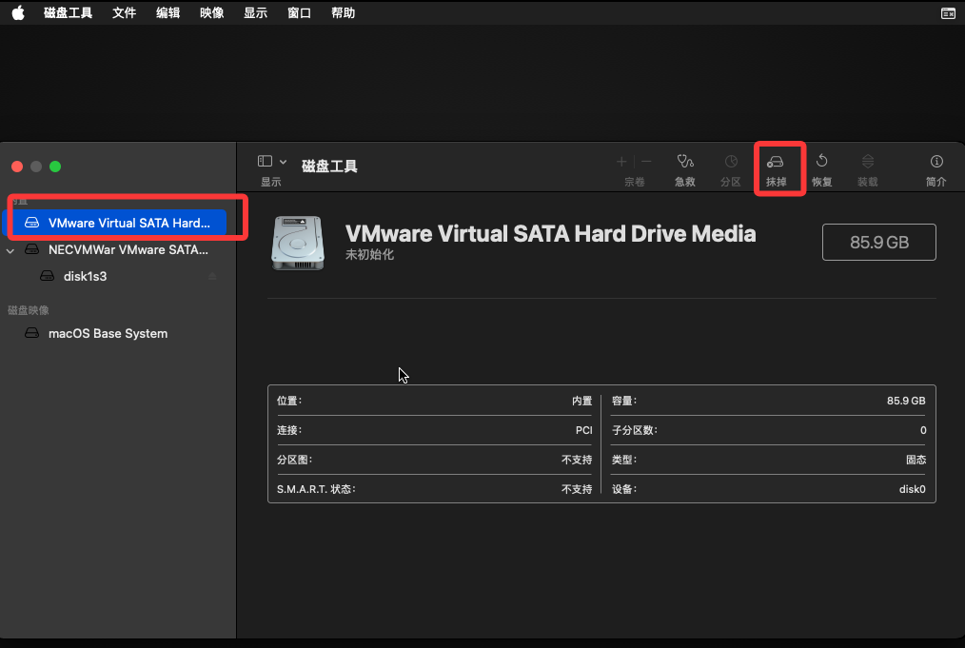Click the S.M.A.R.T. 状态 label
The image size is (965, 648).
(x=316, y=489)
